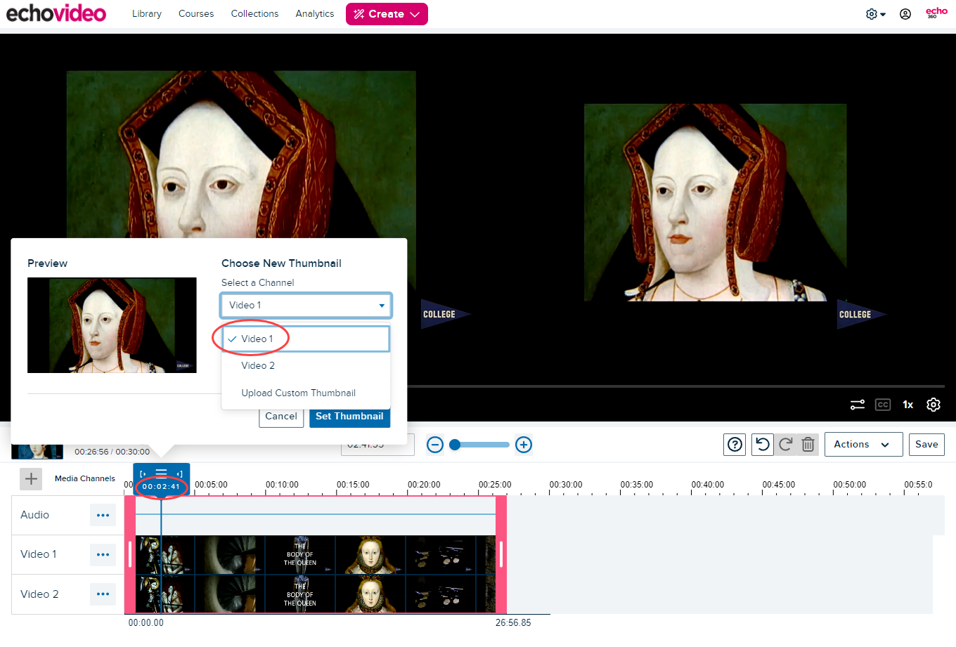
Task: Open the Analytics page
Action: [x=314, y=13]
